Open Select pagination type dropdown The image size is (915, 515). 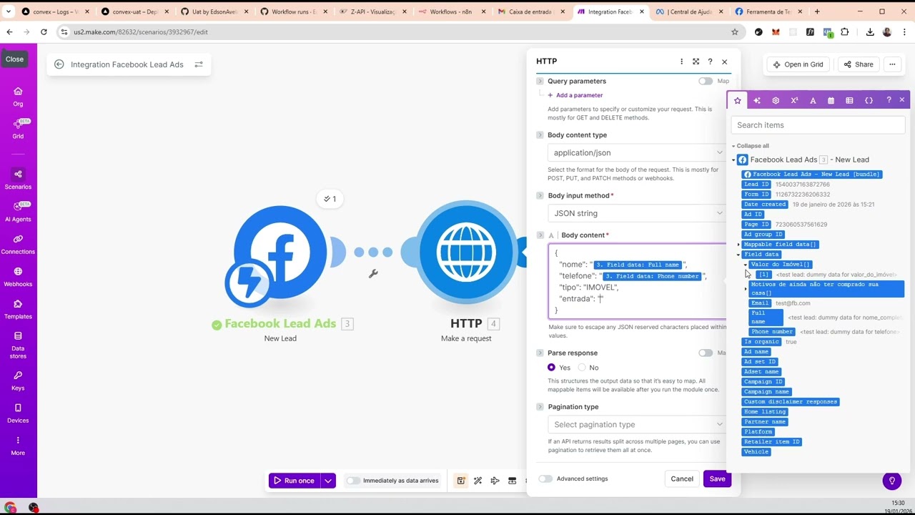pyautogui.click(x=637, y=425)
